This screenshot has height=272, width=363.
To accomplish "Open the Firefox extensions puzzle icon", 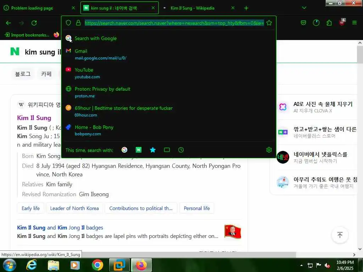I will click(x=329, y=23).
